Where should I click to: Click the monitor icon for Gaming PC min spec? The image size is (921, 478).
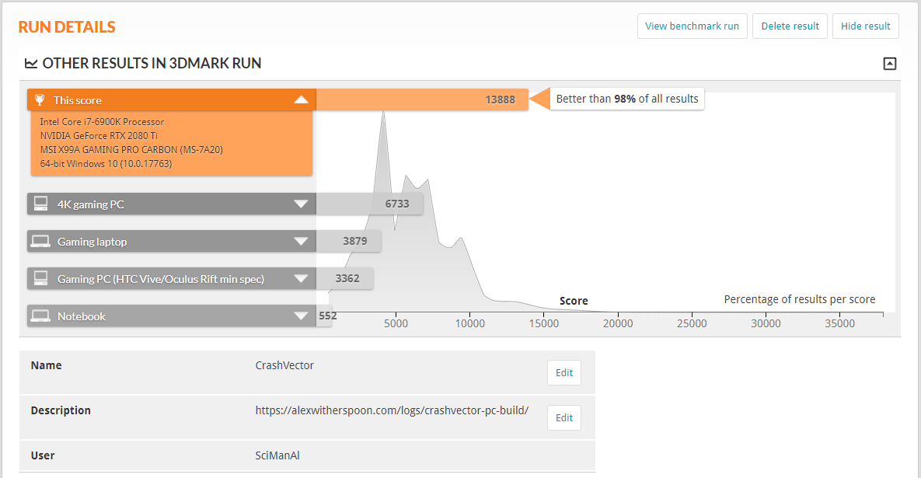(x=41, y=278)
